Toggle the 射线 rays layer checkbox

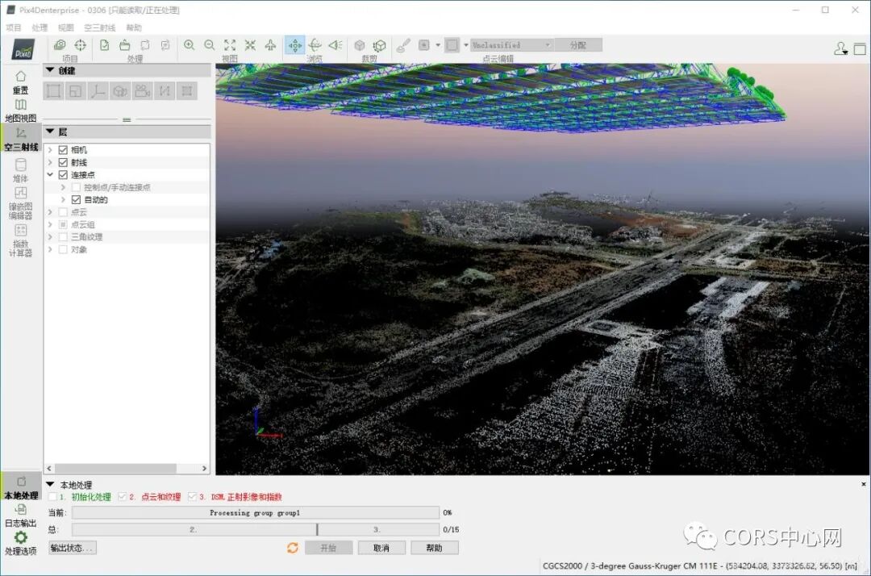[x=63, y=162]
